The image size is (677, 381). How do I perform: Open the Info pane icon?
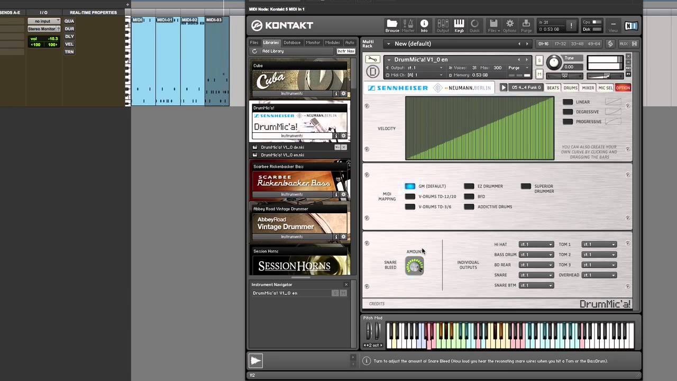coord(424,25)
